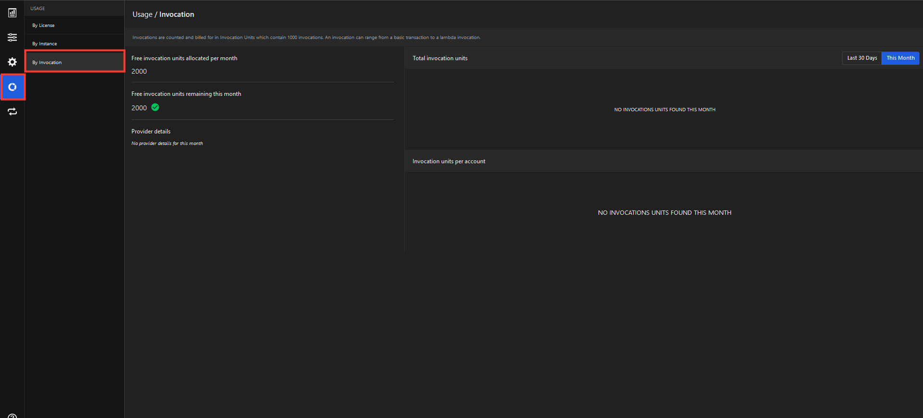Click the Provider details heading
923x418 pixels.
(x=151, y=131)
